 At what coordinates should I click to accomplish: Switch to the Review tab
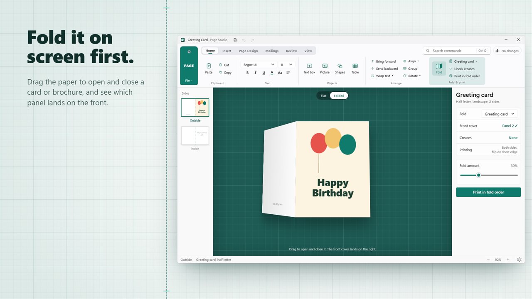point(291,51)
